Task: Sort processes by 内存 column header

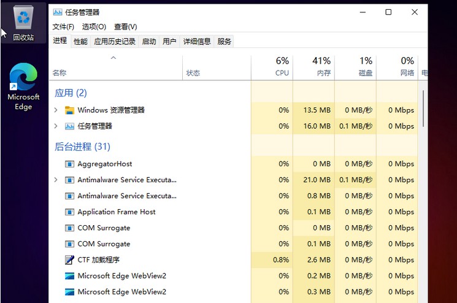Action: 323,67
